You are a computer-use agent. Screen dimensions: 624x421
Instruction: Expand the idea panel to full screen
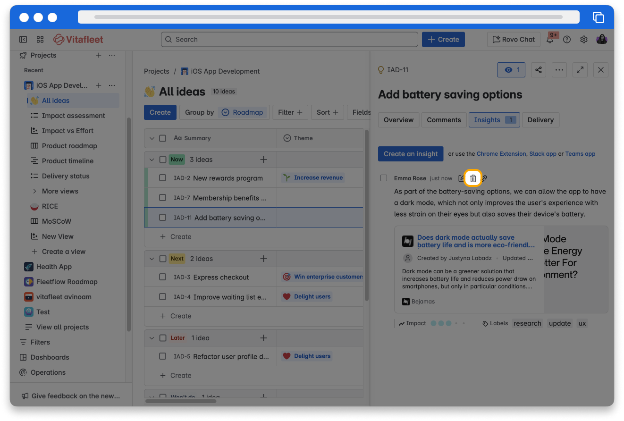point(580,70)
